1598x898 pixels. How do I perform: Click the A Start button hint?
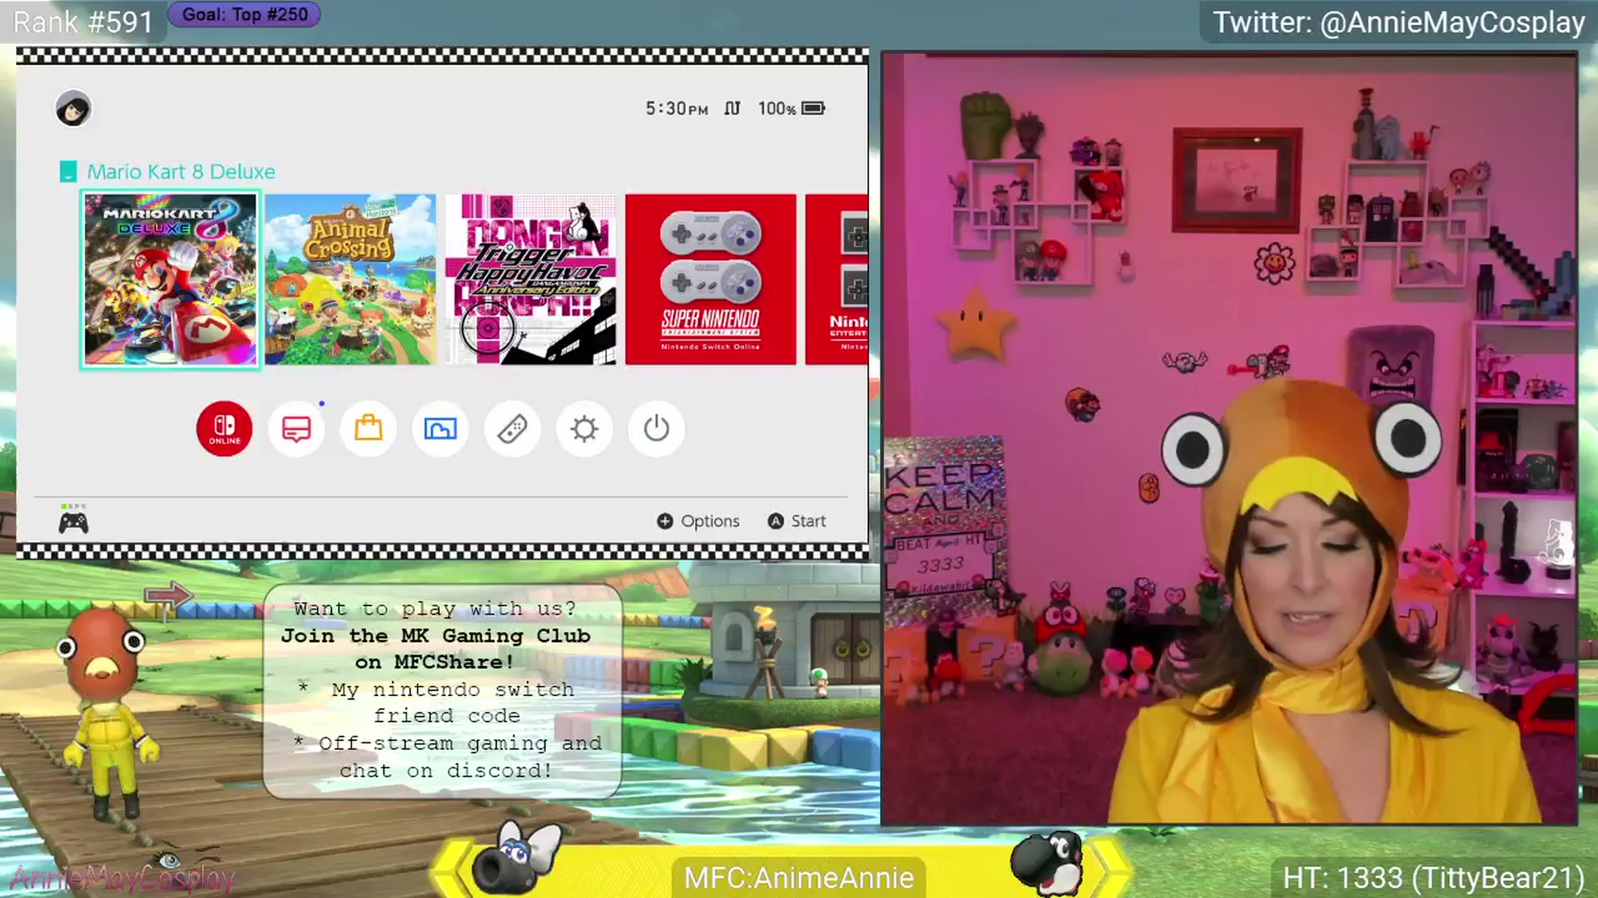click(797, 521)
